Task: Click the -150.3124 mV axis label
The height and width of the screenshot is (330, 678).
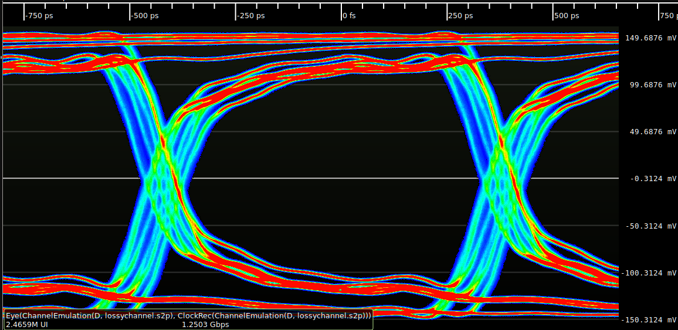Action: (x=649, y=320)
